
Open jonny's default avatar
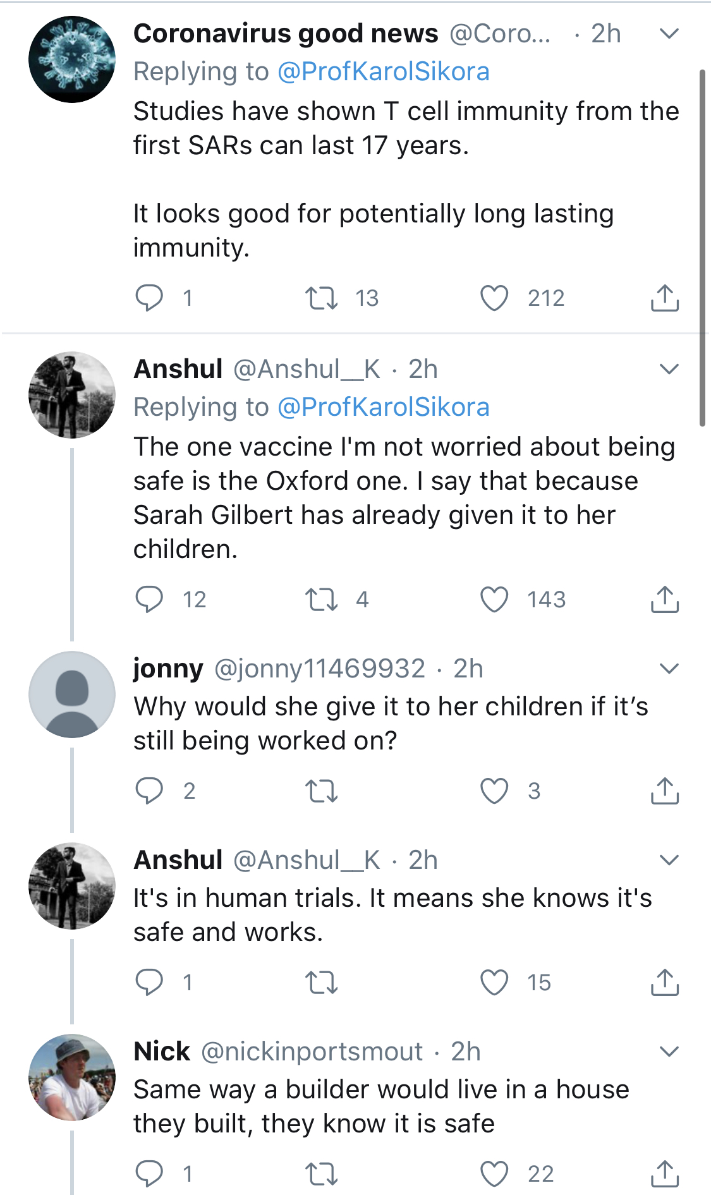coord(72,694)
